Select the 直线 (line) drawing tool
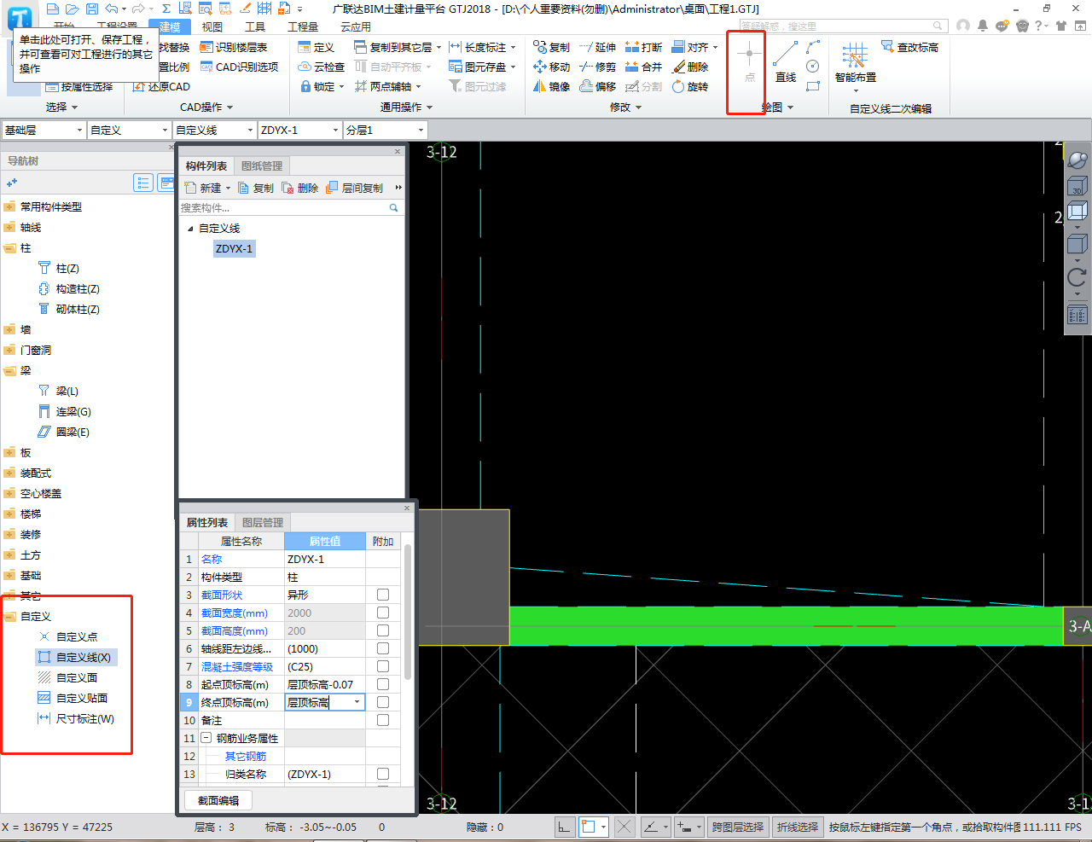Image resolution: width=1092 pixels, height=842 pixels. point(786,61)
